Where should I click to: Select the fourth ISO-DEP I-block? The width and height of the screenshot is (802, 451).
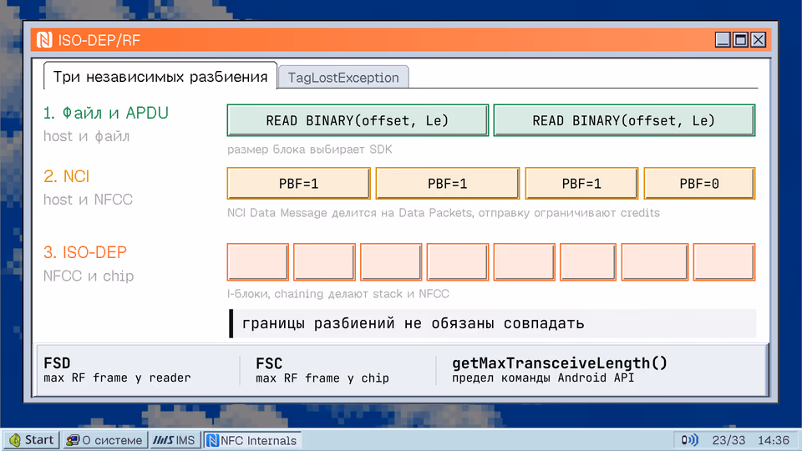coord(457,262)
